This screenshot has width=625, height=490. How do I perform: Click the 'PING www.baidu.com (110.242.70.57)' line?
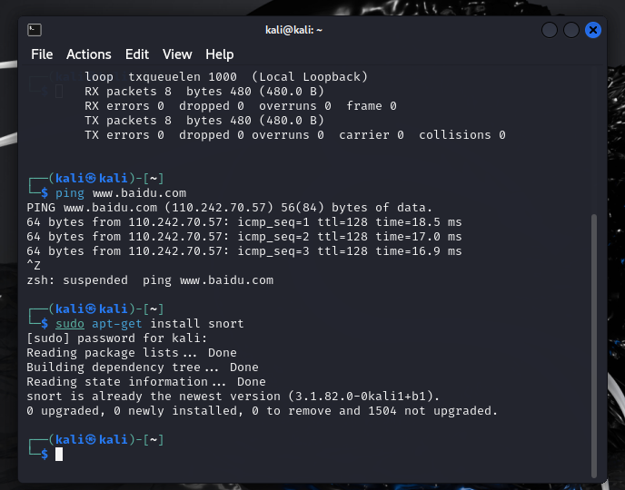[x=229, y=208]
